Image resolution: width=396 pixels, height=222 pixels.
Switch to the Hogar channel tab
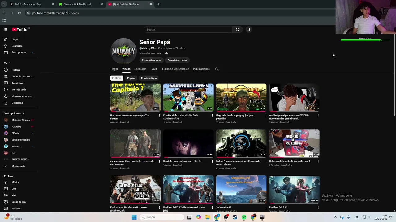[x=114, y=69]
